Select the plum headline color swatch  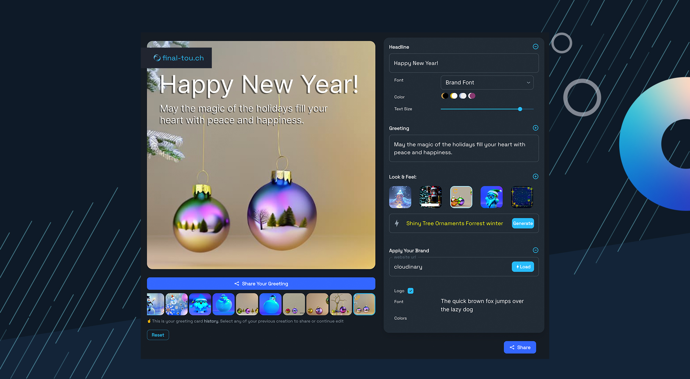(x=472, y=95)
